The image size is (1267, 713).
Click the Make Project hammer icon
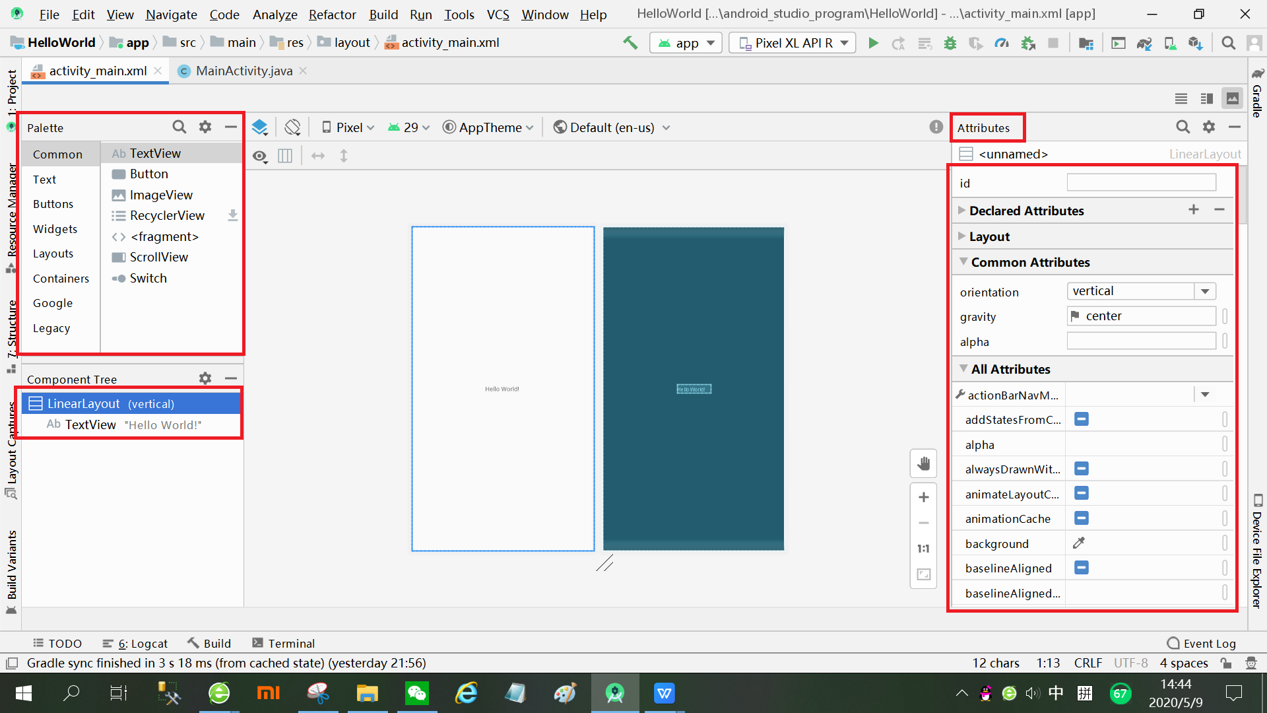[x=630, y=43]
